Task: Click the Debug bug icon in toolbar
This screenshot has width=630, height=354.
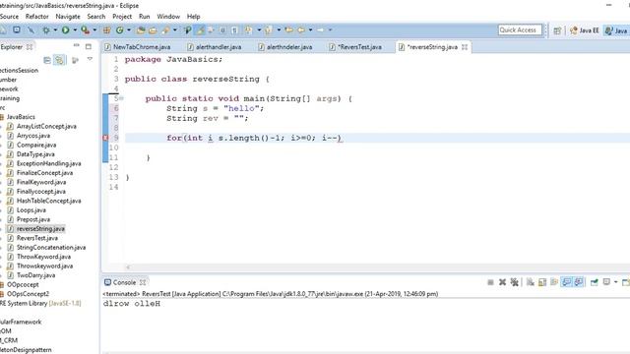Action: (46, 30)
